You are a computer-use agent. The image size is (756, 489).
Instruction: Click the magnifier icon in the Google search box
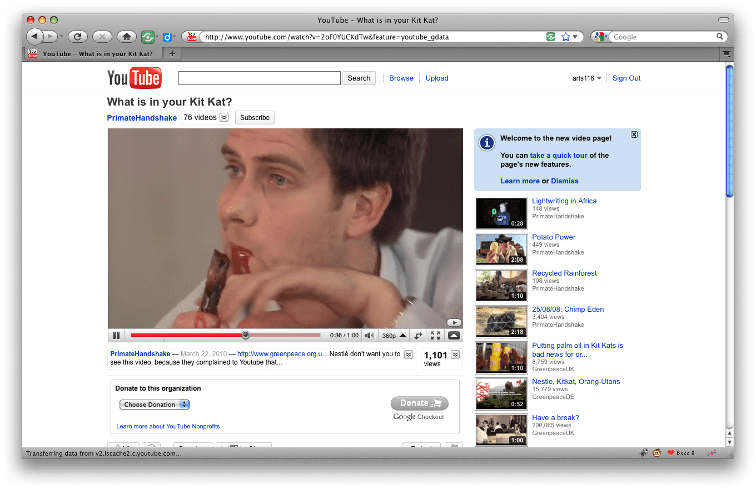[x=720, y=37]
